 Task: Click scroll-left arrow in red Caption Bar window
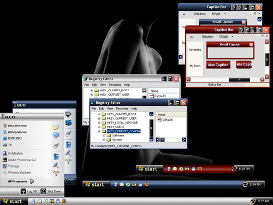(188, 79)
